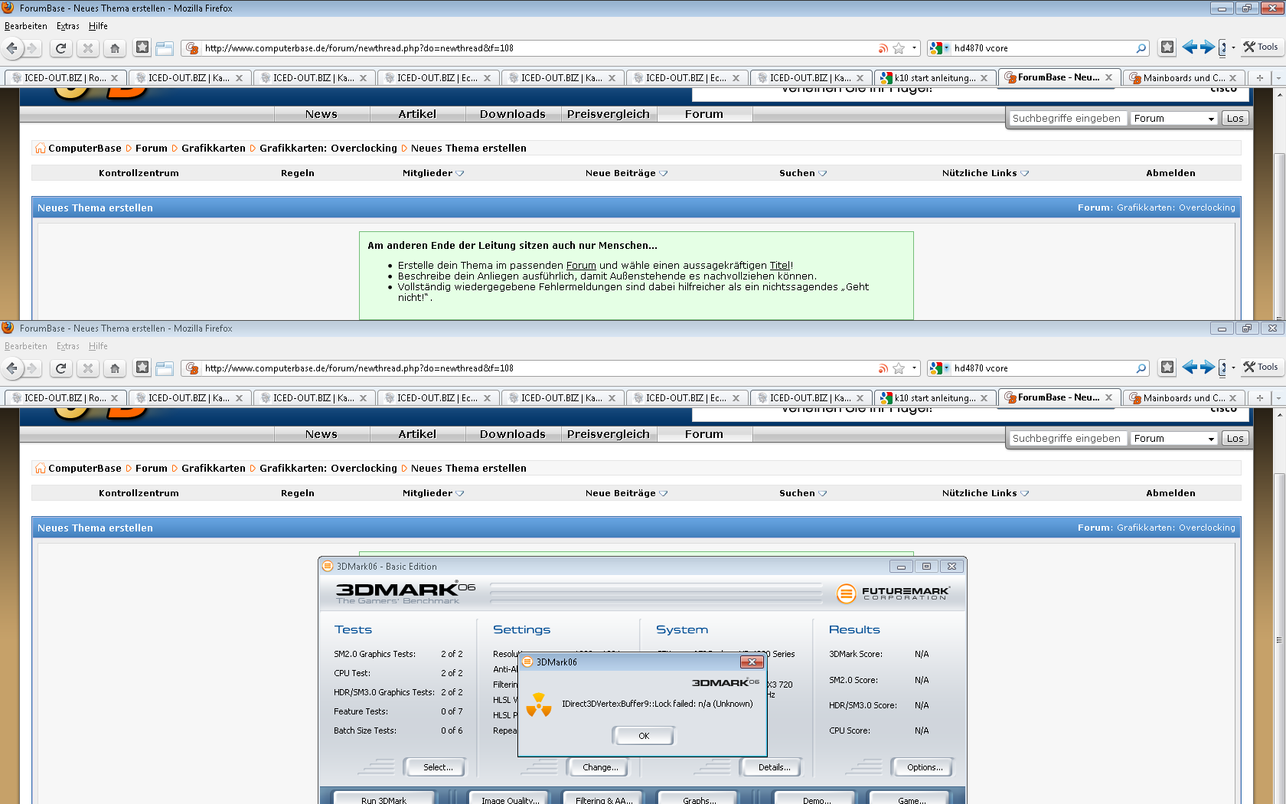Close the 3DMark06 error dialog with X

pyautogui.click(x=752, y=662)
